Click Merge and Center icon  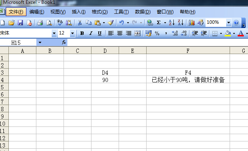(x=137, y=33)
